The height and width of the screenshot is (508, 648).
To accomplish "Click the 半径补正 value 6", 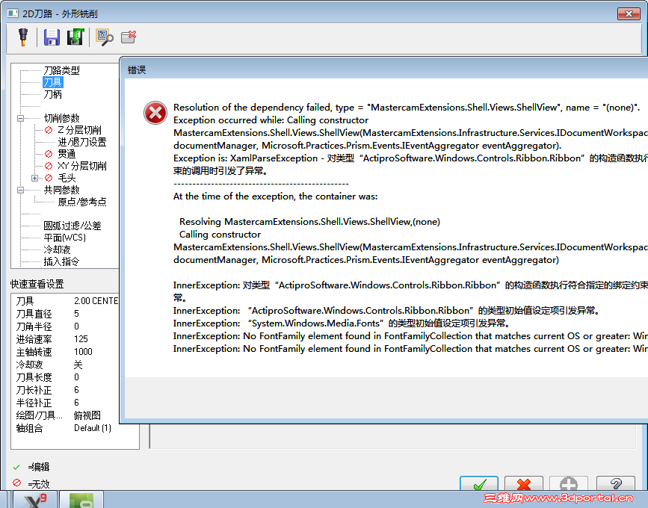I will (76, 403).
